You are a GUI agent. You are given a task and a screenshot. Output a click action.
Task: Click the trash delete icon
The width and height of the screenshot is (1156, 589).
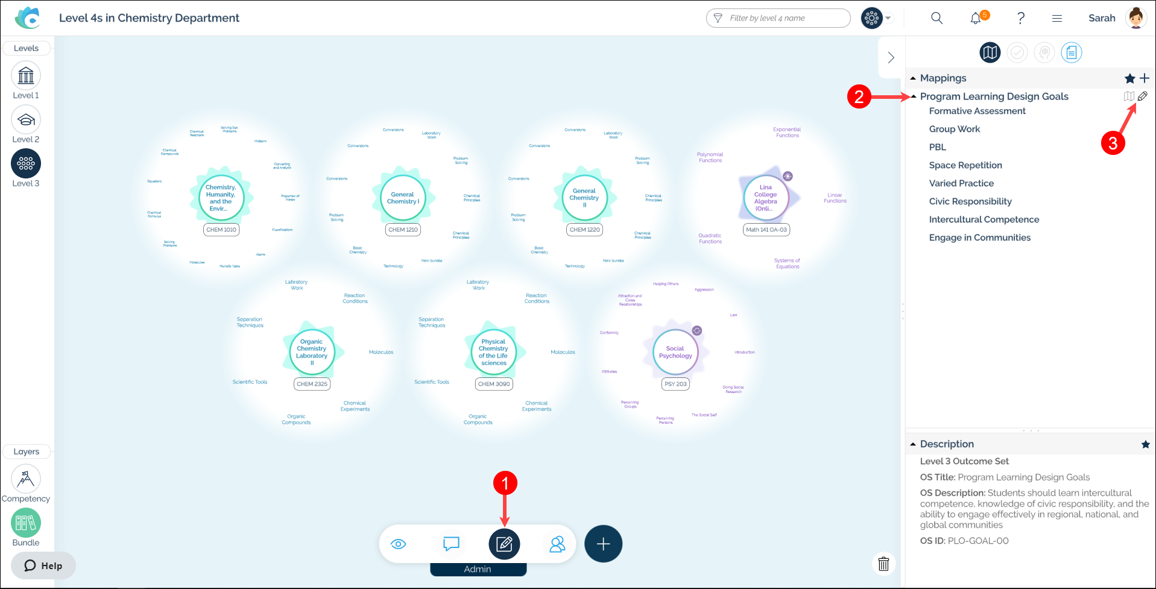(883, 564)
